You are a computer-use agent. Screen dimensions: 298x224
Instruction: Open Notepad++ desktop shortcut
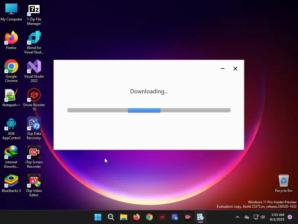(11, 97)
